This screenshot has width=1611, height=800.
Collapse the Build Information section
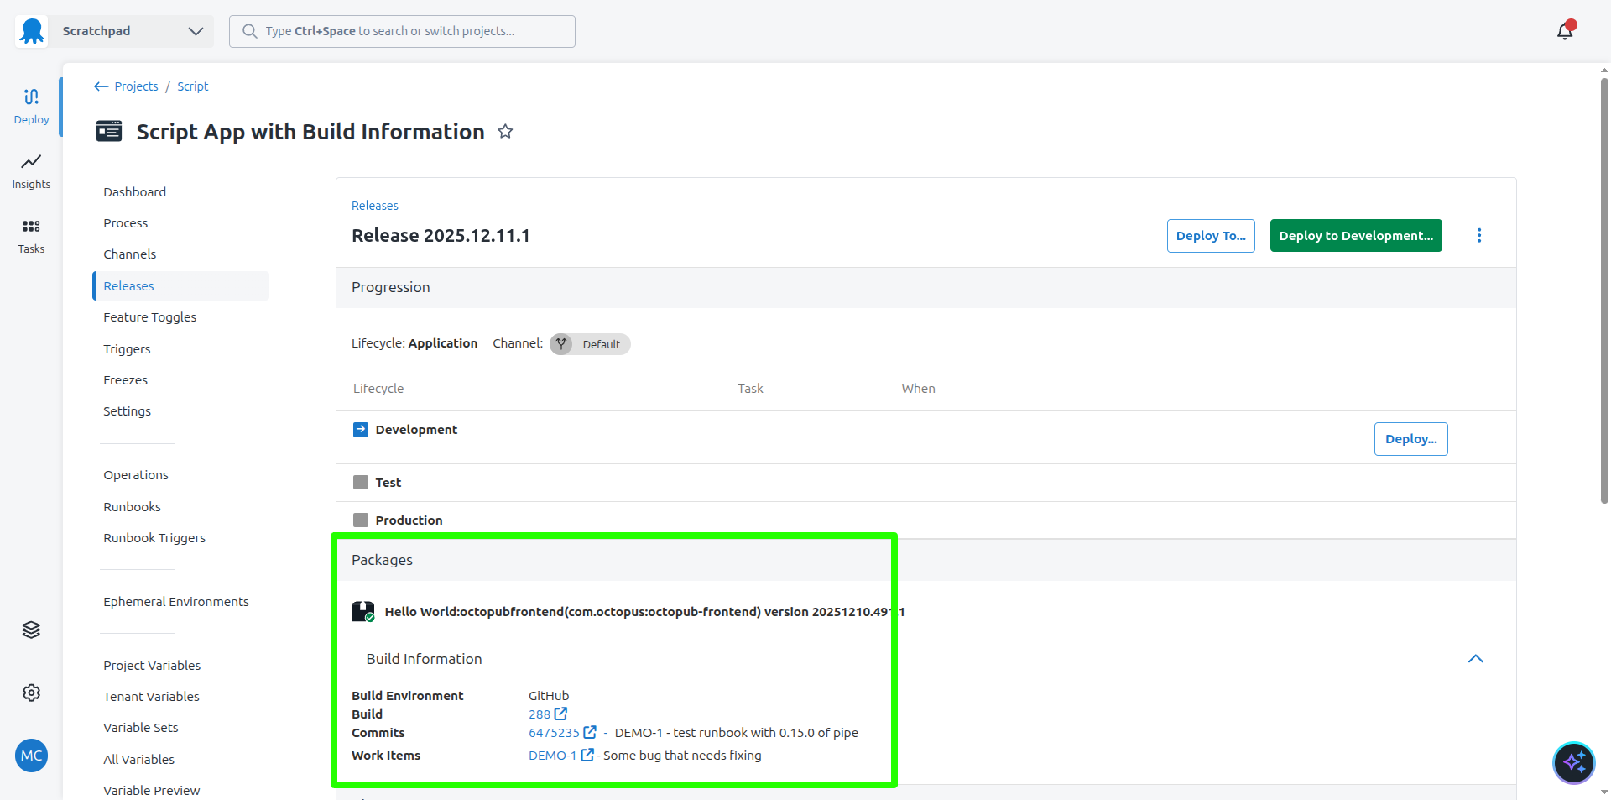[x=1475, y=659]
